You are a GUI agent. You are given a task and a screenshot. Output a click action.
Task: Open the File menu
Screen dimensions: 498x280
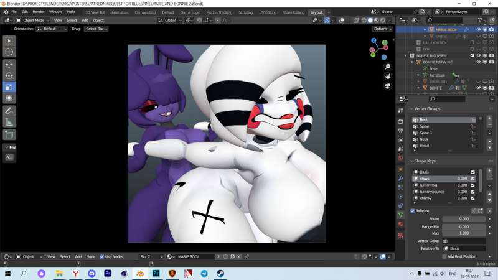[14, 12]
